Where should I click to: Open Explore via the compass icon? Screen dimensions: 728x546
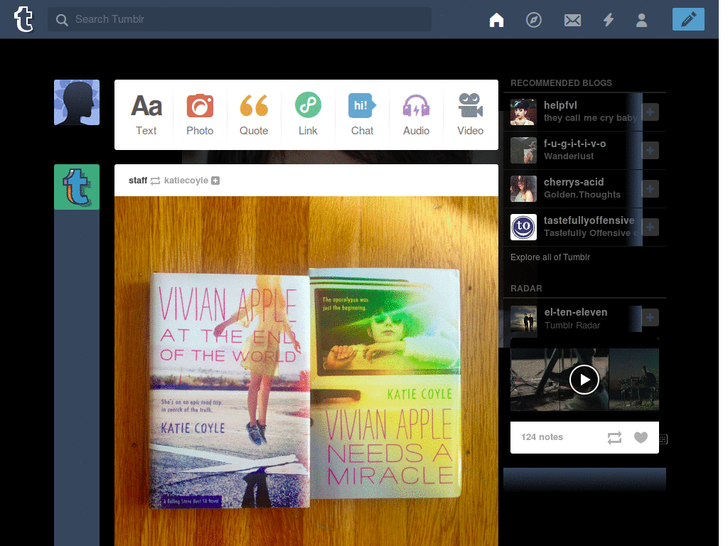click(533, 20)
